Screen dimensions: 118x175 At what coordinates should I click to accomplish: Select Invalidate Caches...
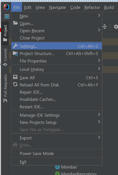(x=57, y=99)
